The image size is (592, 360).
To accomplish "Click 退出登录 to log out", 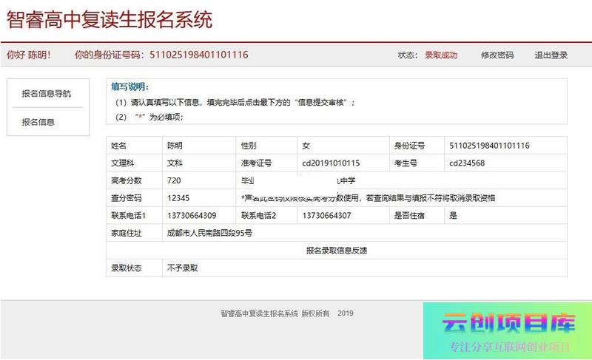I will [551, 55].
